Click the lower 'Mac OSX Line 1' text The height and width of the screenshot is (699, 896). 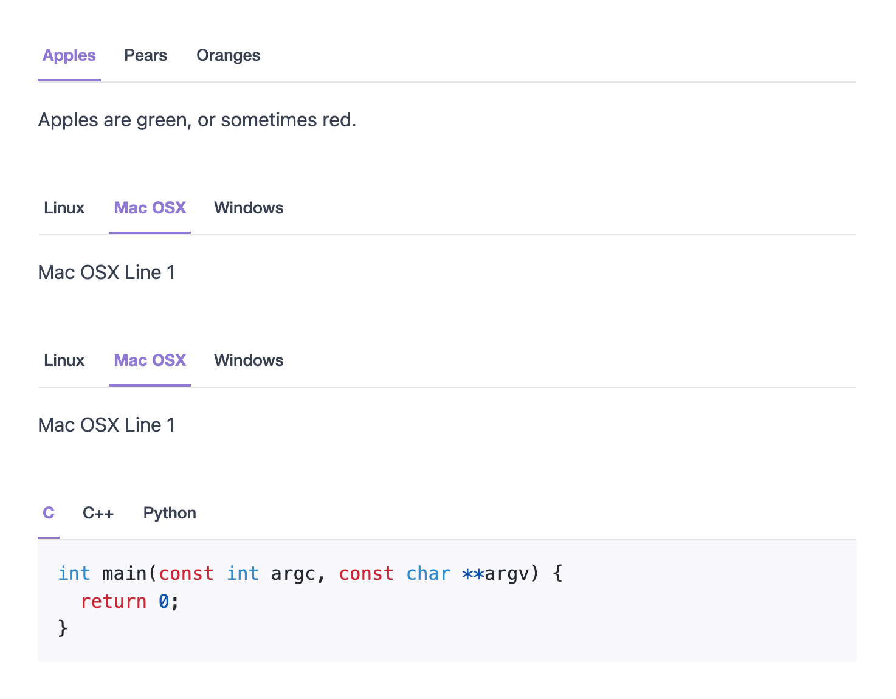[107, 425]
